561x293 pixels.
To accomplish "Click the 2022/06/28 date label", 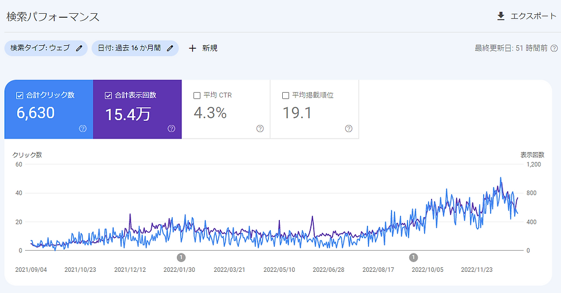I will [329, 270].
